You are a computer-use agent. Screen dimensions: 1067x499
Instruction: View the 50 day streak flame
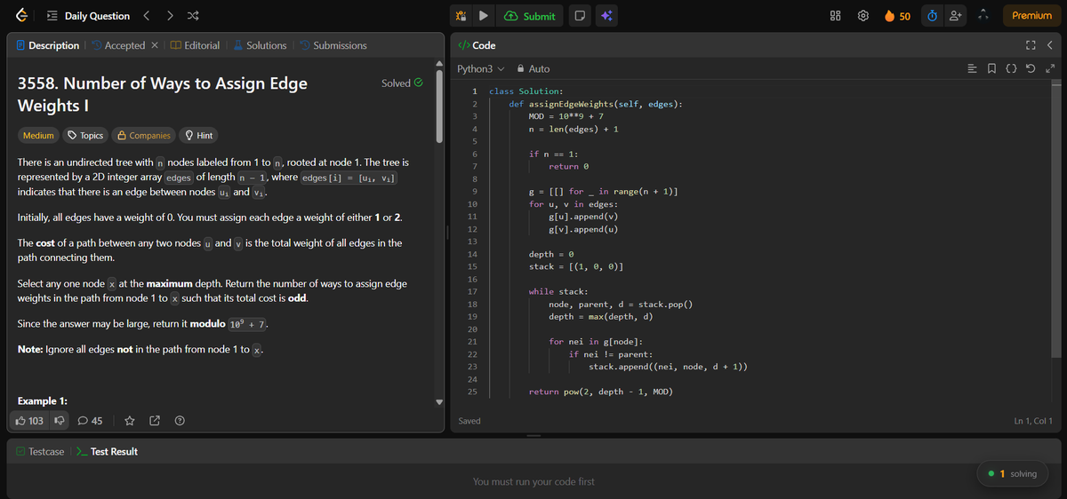pos(896,16)
